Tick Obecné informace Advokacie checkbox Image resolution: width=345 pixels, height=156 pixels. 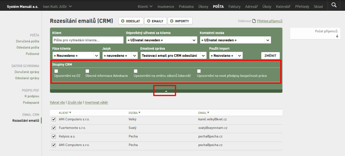pyautogui.click(x=87, y=71)
